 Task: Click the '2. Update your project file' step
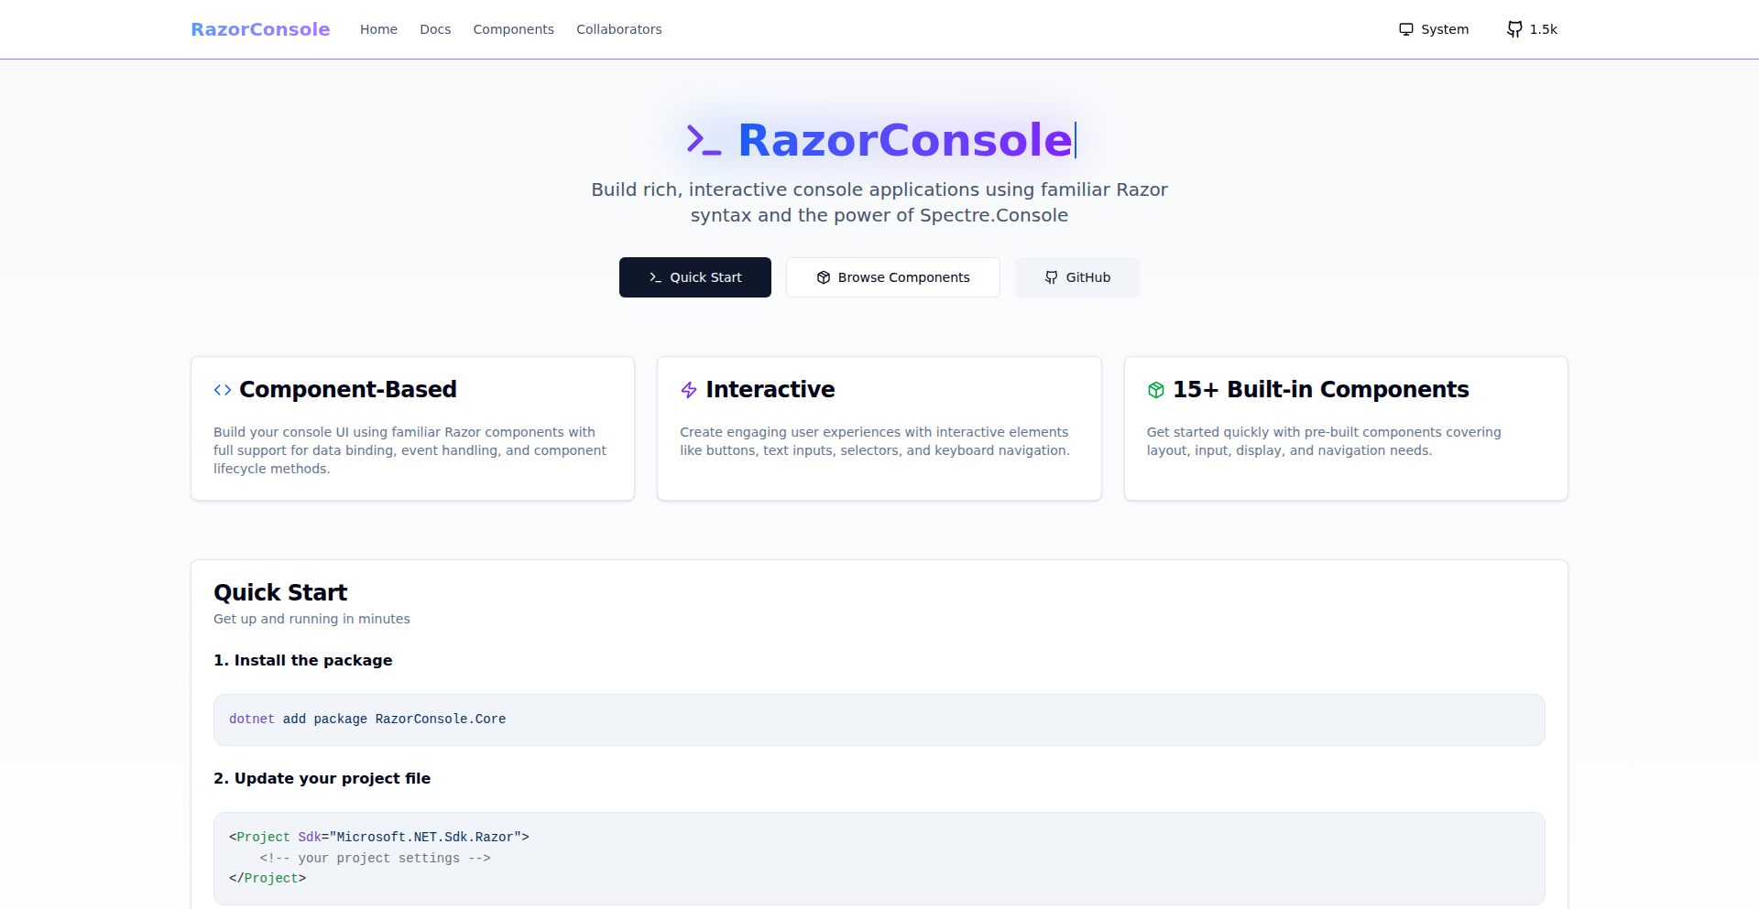coord(322,779)
